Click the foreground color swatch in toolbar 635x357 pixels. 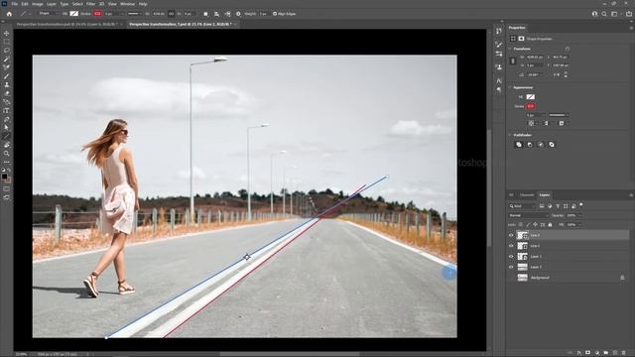coord(4,177)
